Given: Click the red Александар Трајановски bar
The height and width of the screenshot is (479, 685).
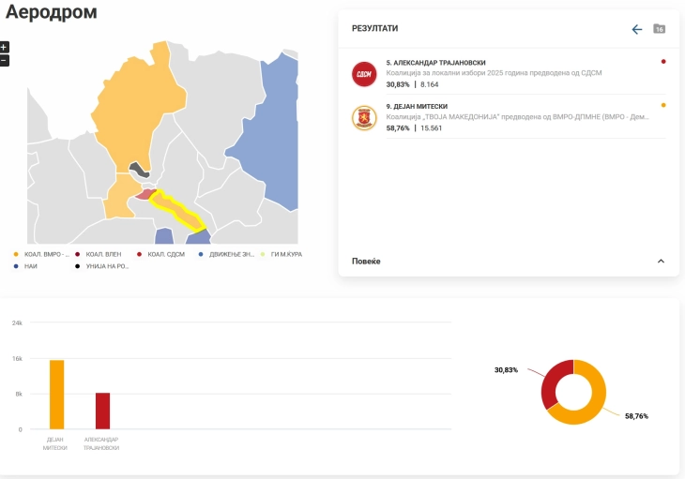Looking at the screenshot, I should coord(102,411).
